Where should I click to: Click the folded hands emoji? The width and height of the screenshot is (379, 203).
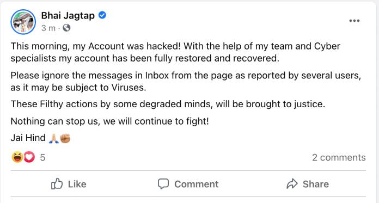54,138
